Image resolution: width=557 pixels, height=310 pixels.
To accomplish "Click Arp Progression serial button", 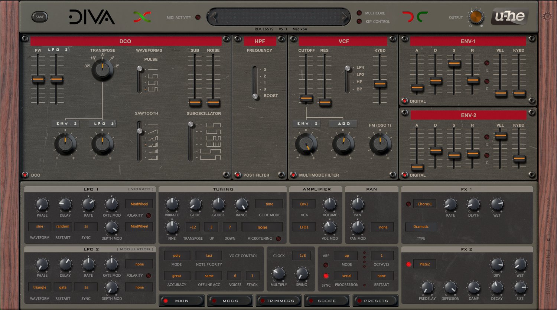I will pos(346,276).
